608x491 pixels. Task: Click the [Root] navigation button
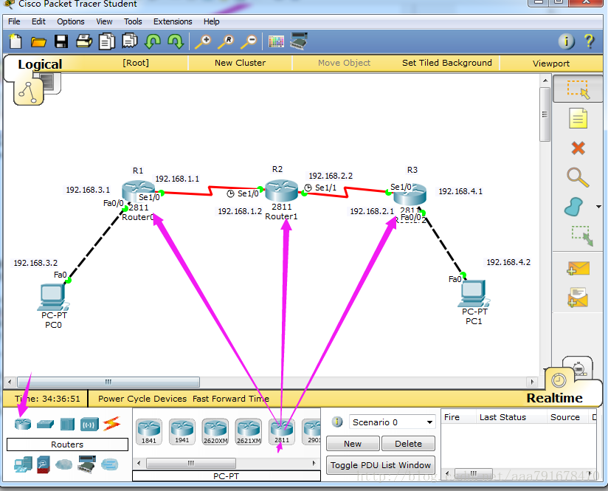[136, 63]
